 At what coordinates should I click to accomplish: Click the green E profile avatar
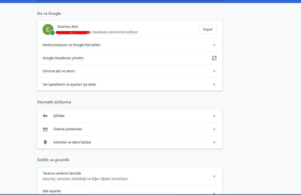pyautogui.click(x=48, y=29)
